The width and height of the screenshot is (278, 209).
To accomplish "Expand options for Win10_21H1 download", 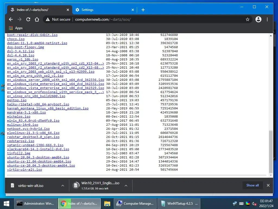I will (126, 186).
